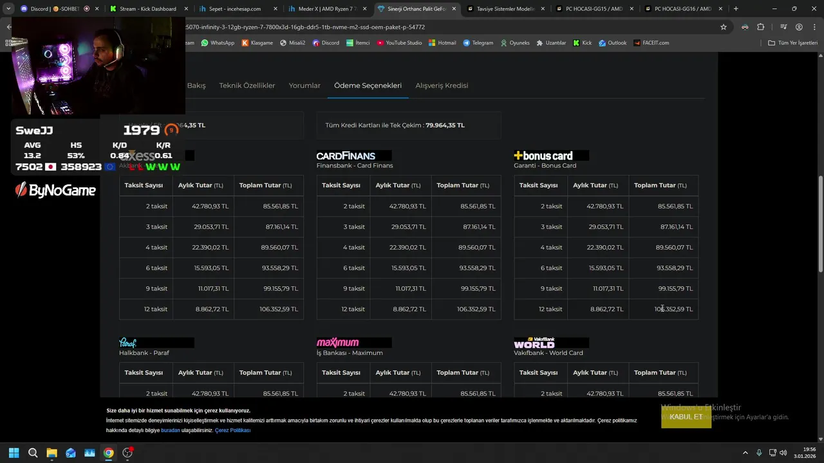Click the Halkbank Paraf logo
The width and height of the screenshot is (824, 463).
coord(156,343)
